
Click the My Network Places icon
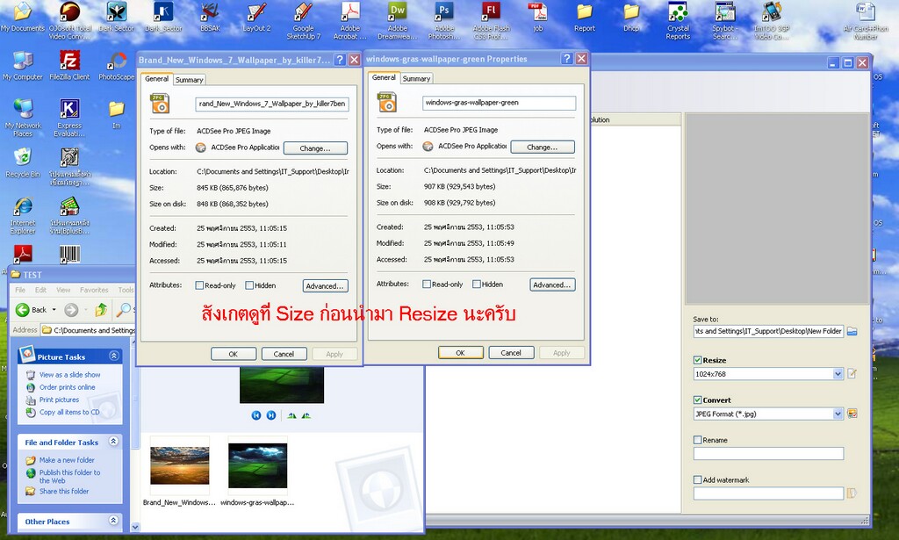pyautogui.click(x=23, y=118)
